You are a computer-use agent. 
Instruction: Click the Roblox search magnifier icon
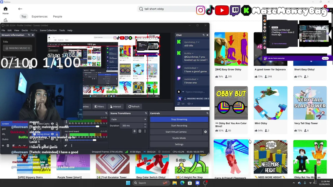(141, 9)
